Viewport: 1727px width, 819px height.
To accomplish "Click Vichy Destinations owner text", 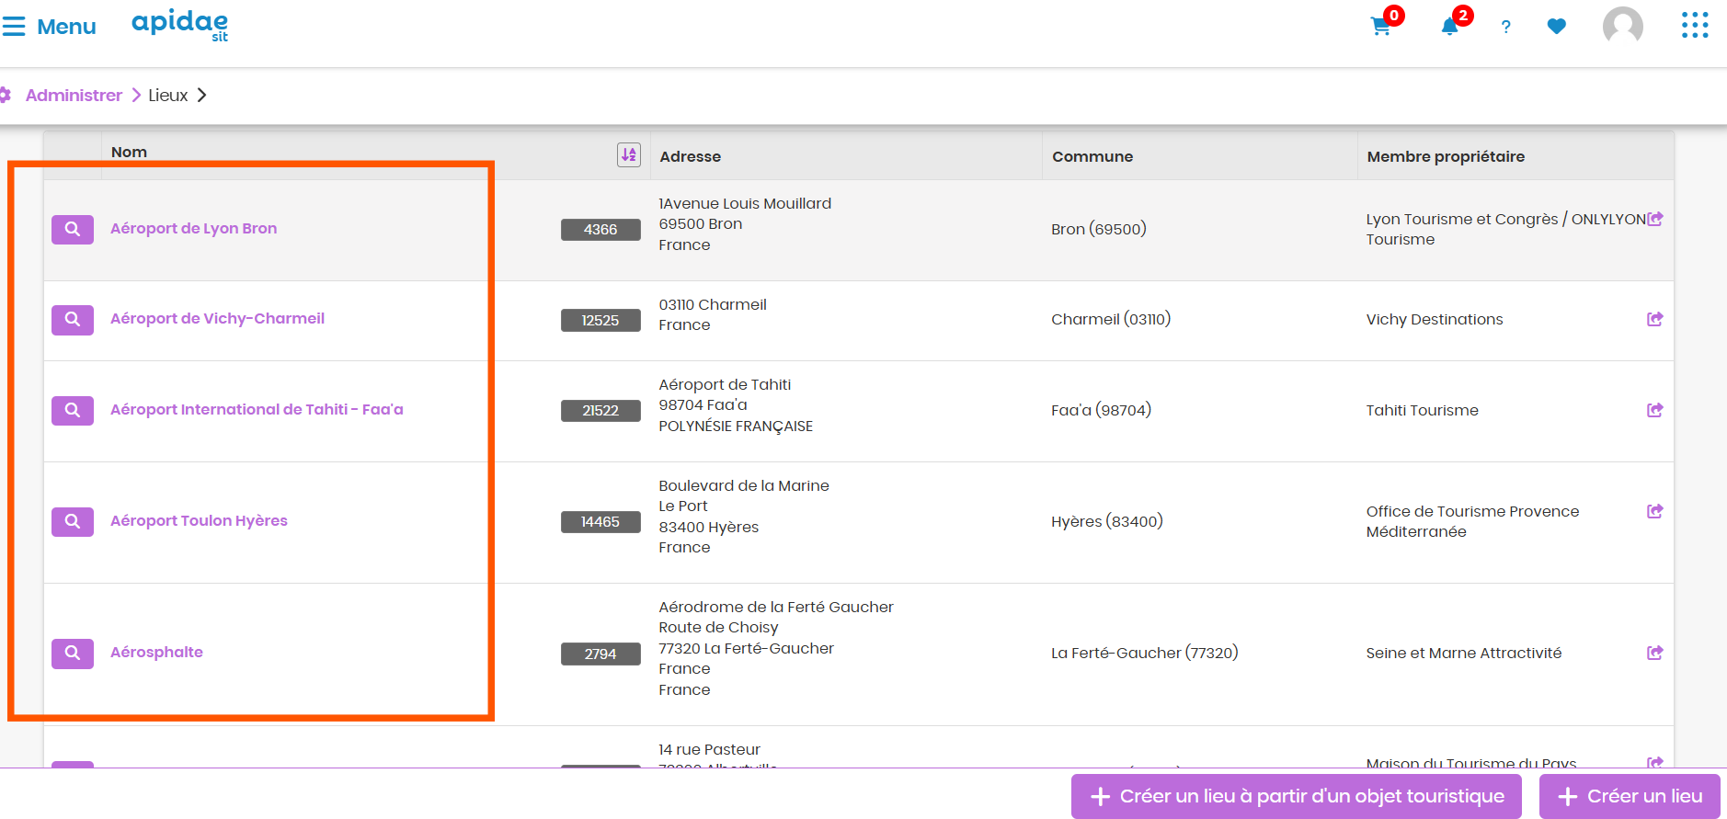I will pos(1435,319).
